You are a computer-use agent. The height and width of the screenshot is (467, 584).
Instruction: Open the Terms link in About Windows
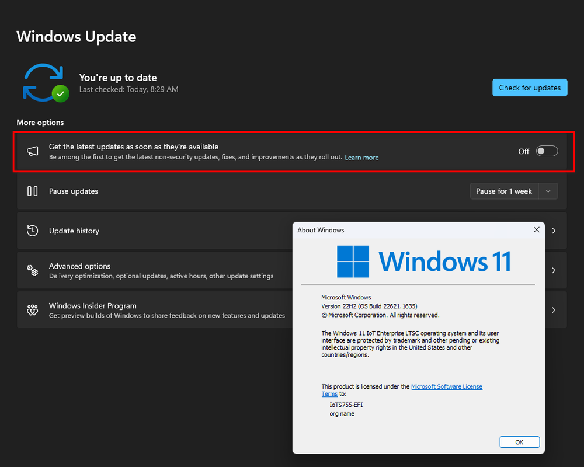tap(329, 393)
